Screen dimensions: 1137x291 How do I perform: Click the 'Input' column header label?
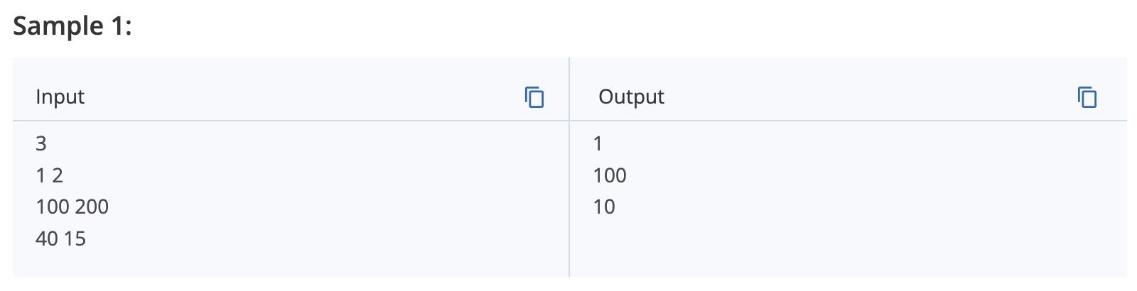60,97
